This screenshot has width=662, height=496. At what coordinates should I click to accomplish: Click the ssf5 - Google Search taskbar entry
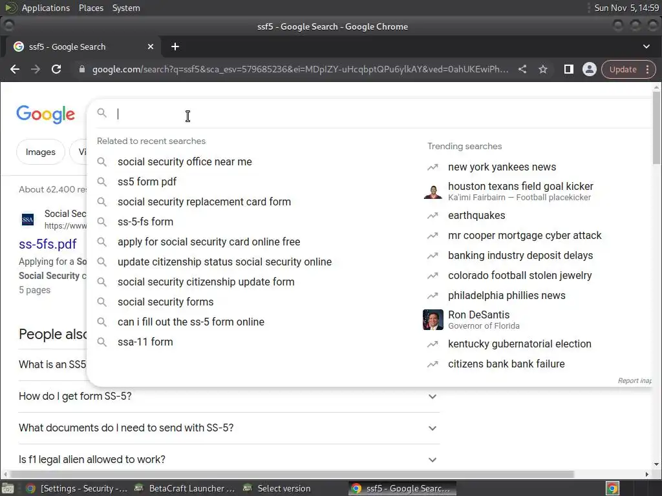(x=402, y=488)
